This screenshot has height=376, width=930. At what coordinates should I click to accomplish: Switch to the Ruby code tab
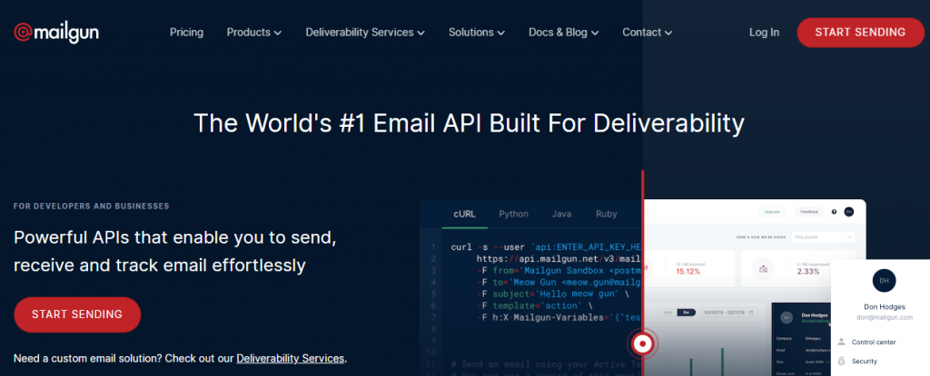[x=606, y=215]
